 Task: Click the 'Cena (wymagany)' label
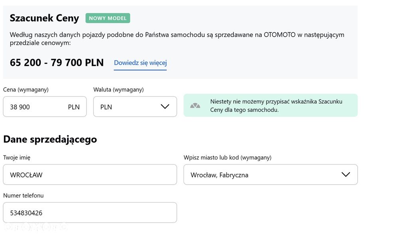[x=26, y=90]
